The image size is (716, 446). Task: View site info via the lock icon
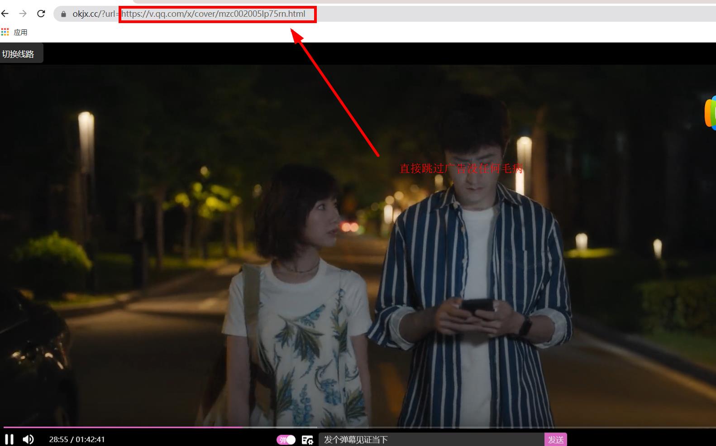pos(63,14)
